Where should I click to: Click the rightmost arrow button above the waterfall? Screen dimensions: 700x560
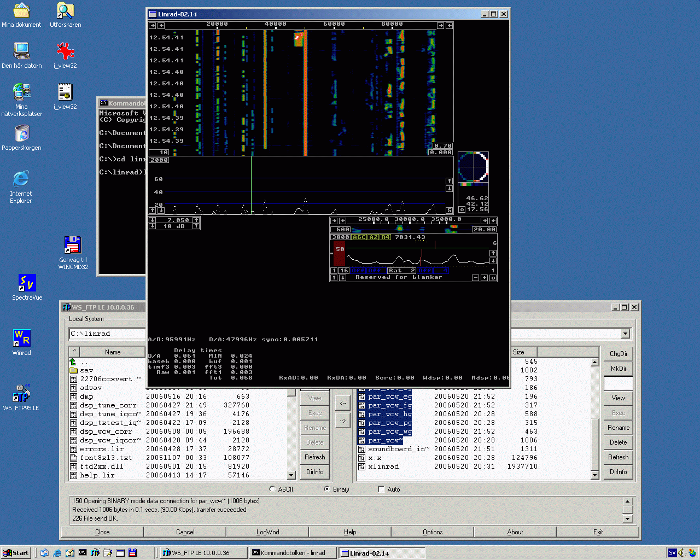(x=449, y=25)
